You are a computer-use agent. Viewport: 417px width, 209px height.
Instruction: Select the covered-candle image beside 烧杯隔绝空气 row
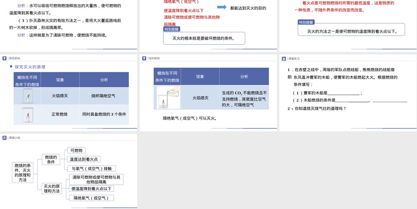click(28, 96)
